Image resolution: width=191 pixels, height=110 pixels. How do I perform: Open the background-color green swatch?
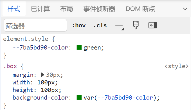pyautogui.click(x=79, y=98)
